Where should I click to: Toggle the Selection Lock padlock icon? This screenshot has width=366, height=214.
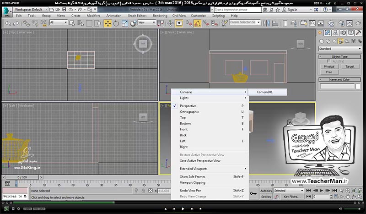click(143, 191)
